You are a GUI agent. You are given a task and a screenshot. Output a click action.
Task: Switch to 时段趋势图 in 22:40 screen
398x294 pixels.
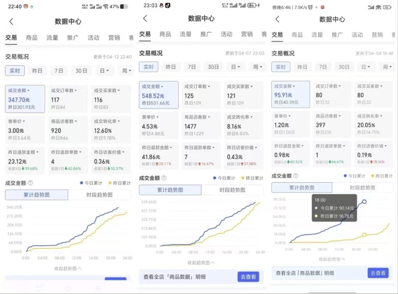[99, 195]
